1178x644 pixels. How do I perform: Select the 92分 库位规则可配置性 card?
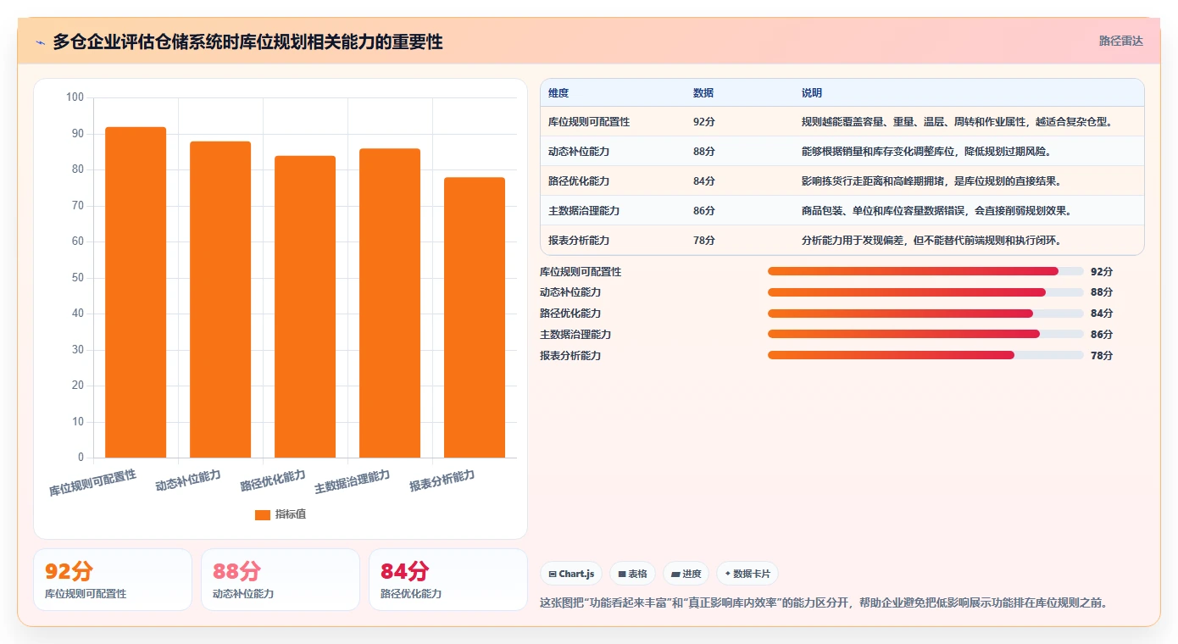113,580
